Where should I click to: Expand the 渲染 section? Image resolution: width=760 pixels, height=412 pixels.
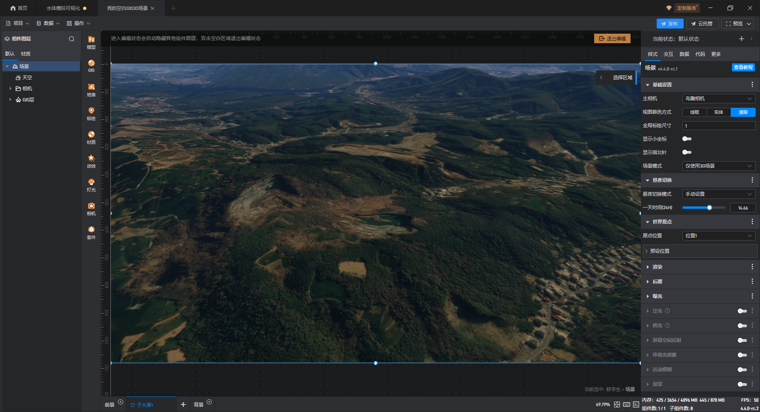pos(648,267)
